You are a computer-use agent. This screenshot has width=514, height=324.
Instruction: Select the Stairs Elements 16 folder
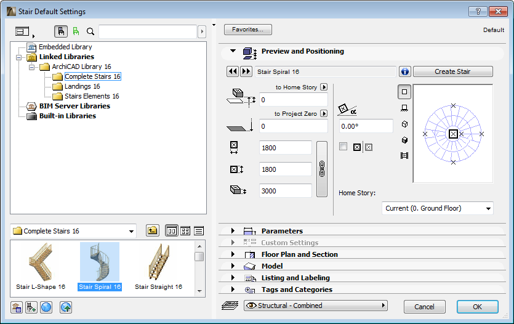pos(92,96)
